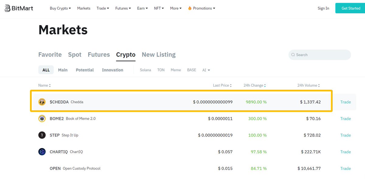Image resolution: width=365 pixels, height=179 pixels.
Task: Click the Get Started button
Action: click(x=350, y=8)
